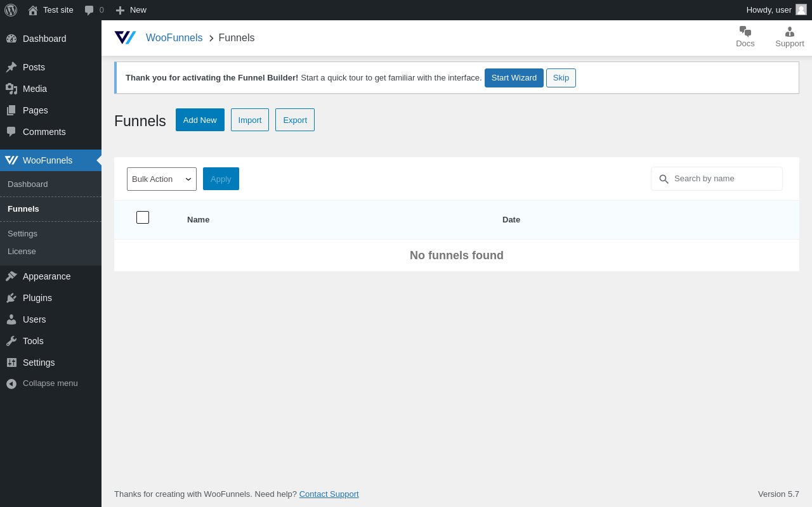
Task: Open the WooFunnels menu label in sidebar
Action: click(x=48, y=160)
